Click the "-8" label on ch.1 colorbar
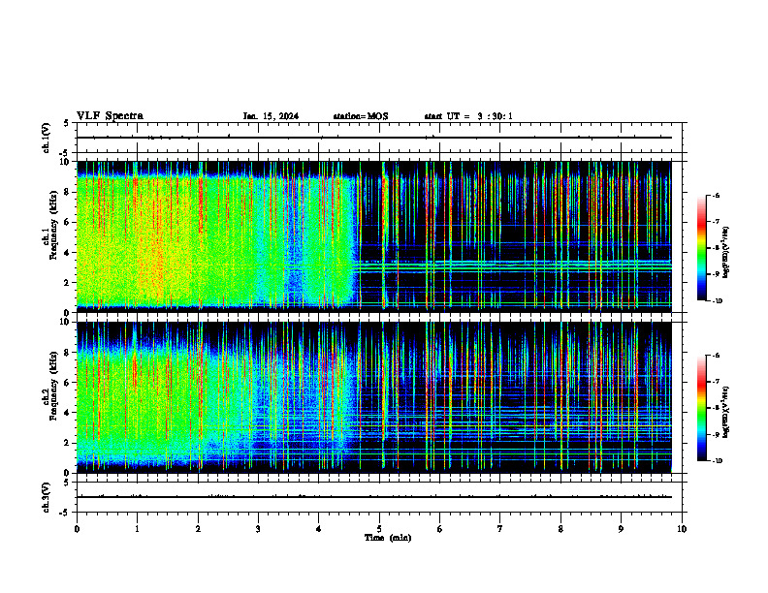Image resolution: width=768 pixels, height=593 pixels. 716,248
